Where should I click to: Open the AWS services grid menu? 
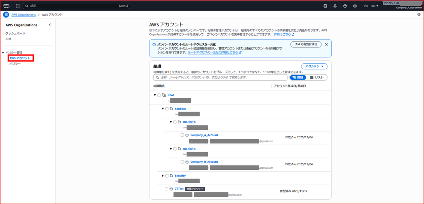click(x=18, y=6)
